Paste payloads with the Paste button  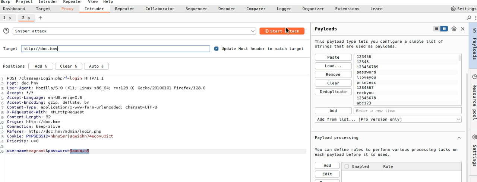[333, 57]
